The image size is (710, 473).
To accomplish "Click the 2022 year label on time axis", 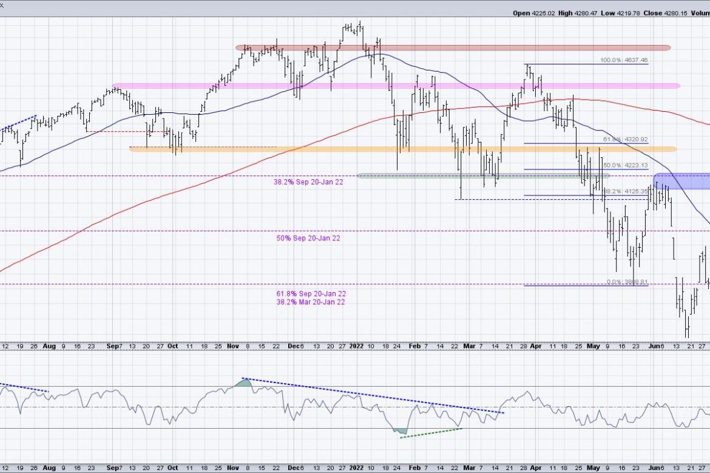I will [x=356, y=345].
